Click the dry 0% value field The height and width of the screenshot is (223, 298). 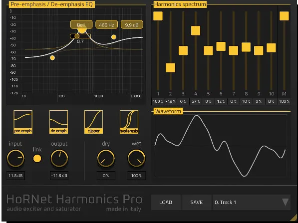point(106,176)
